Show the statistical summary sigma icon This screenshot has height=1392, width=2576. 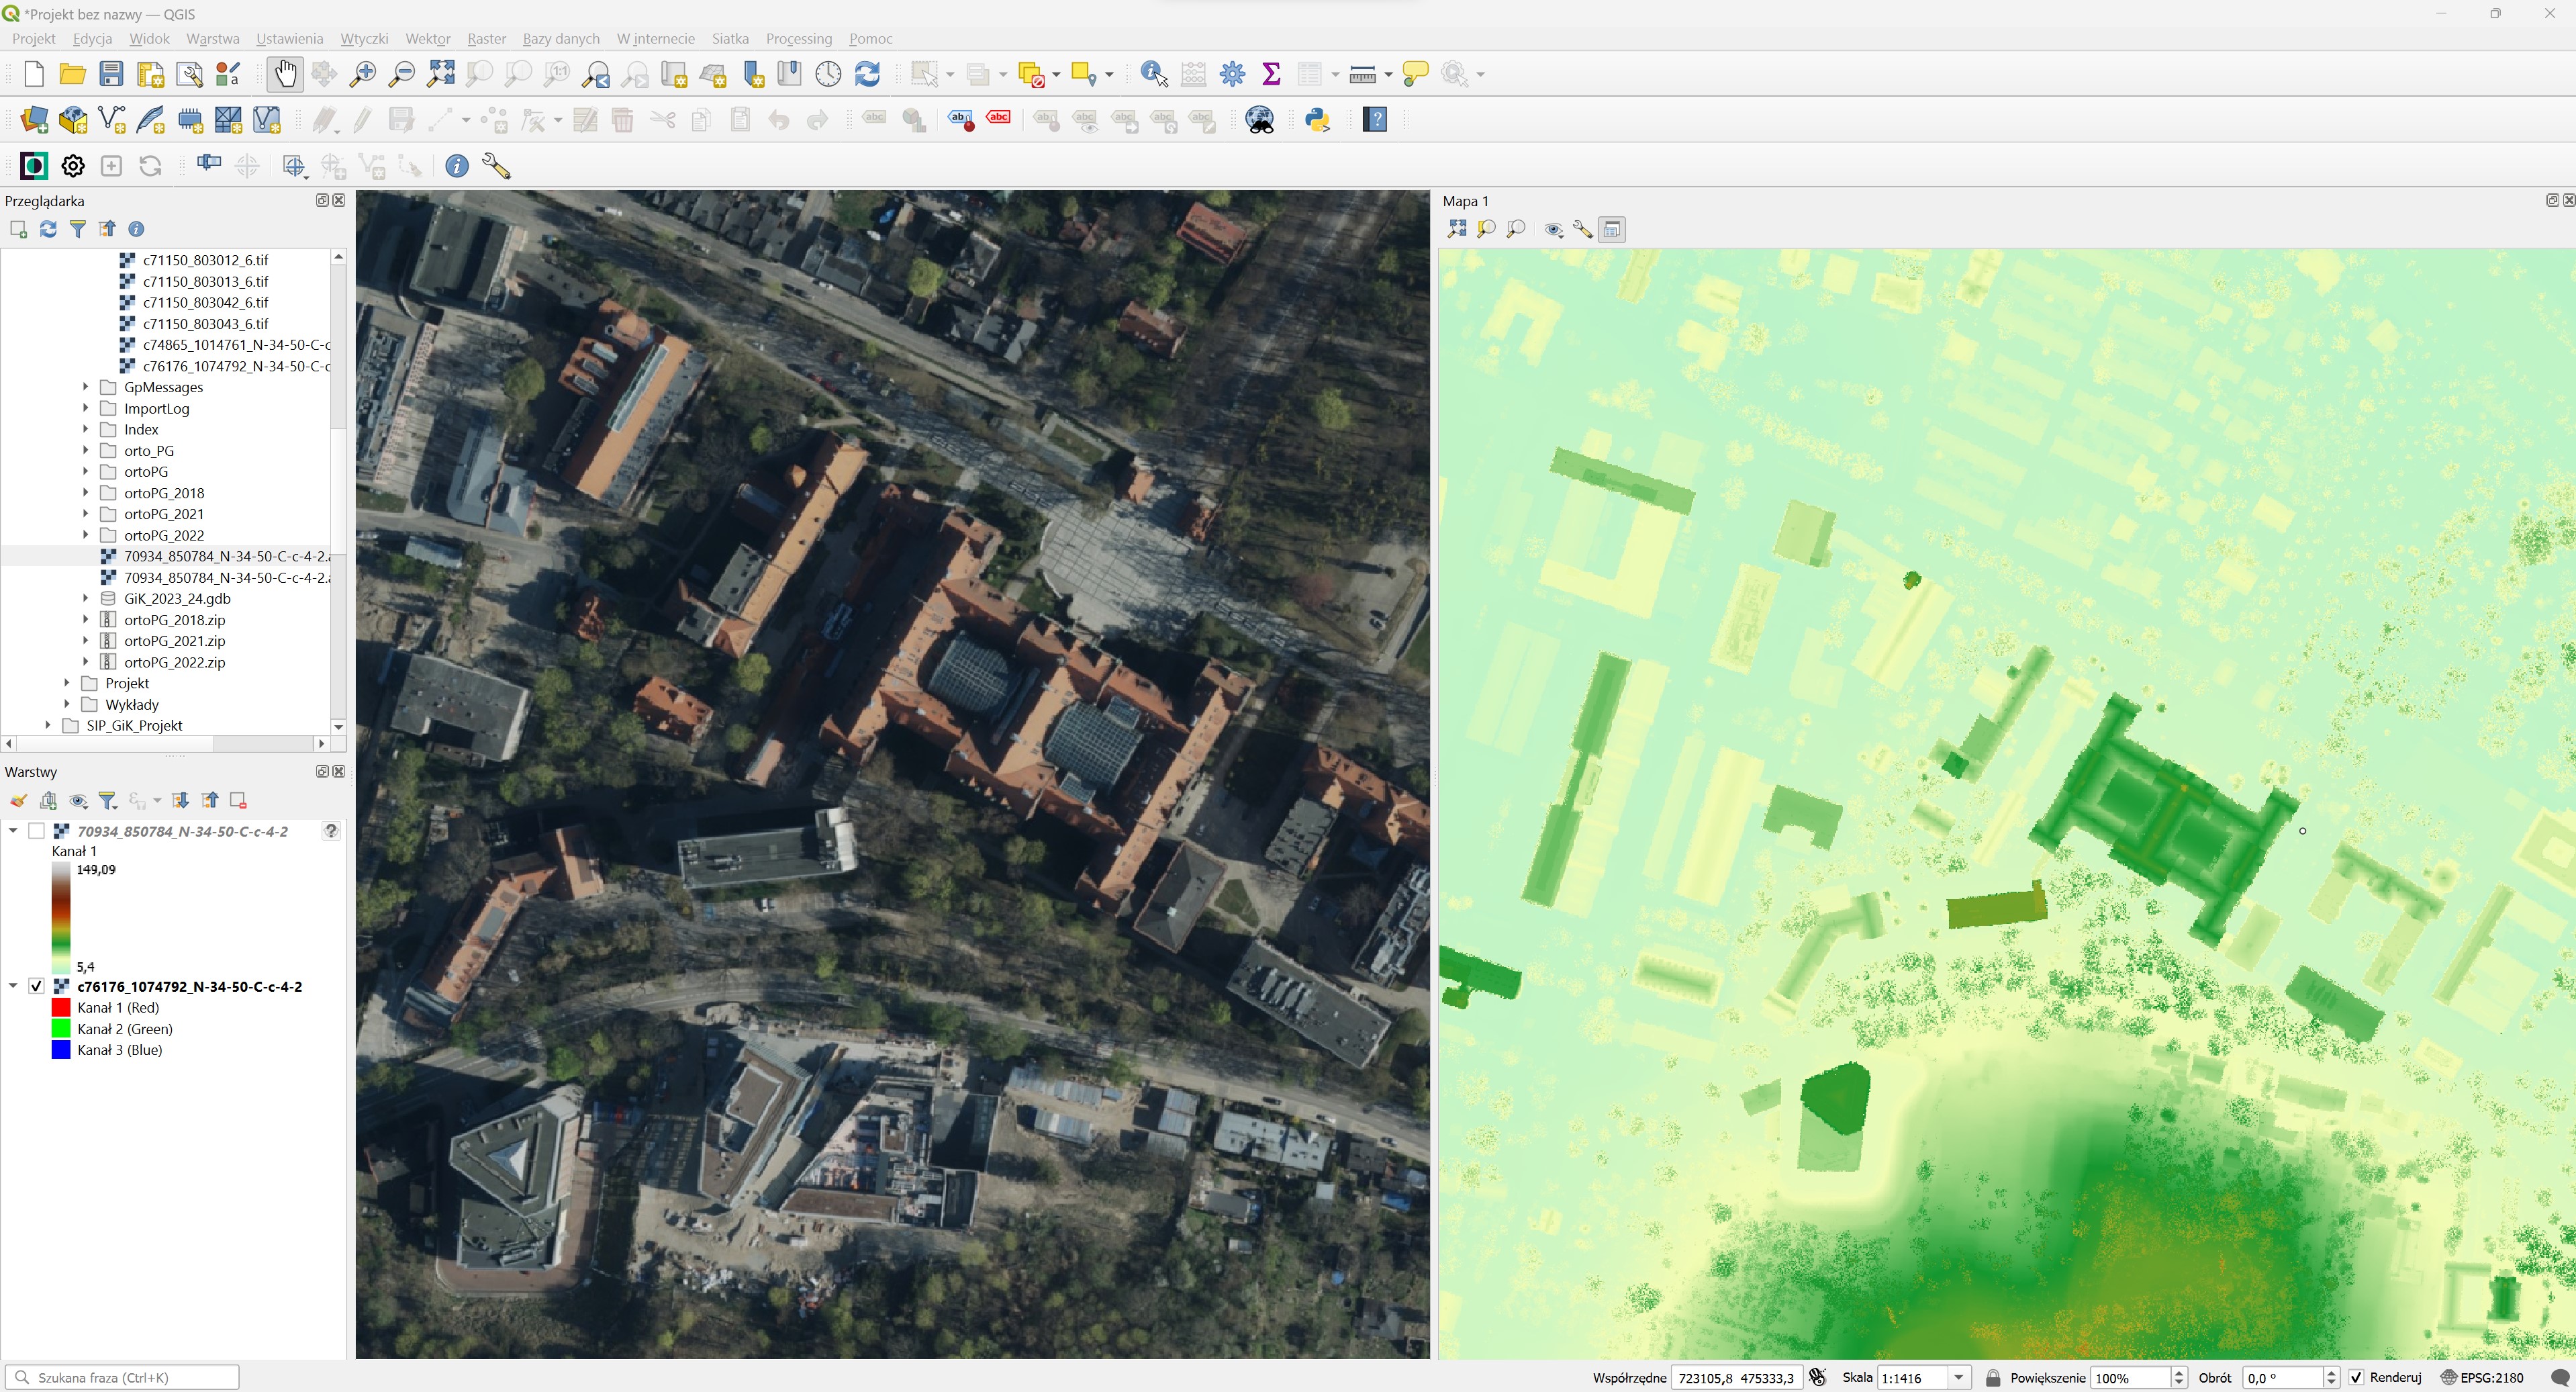coord(1271,74)
